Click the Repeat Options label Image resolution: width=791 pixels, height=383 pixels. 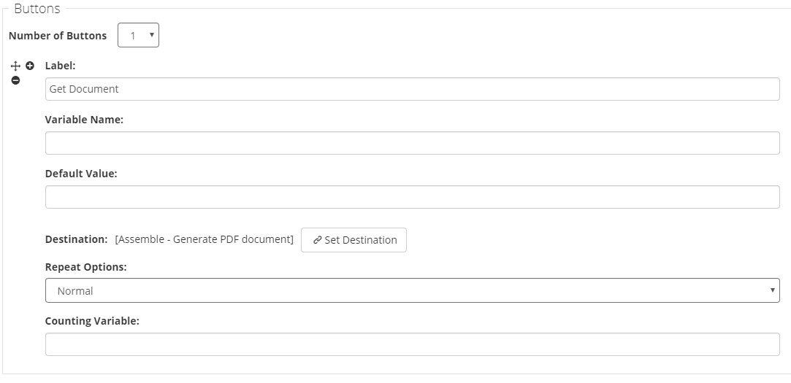[x=85, y=267]
